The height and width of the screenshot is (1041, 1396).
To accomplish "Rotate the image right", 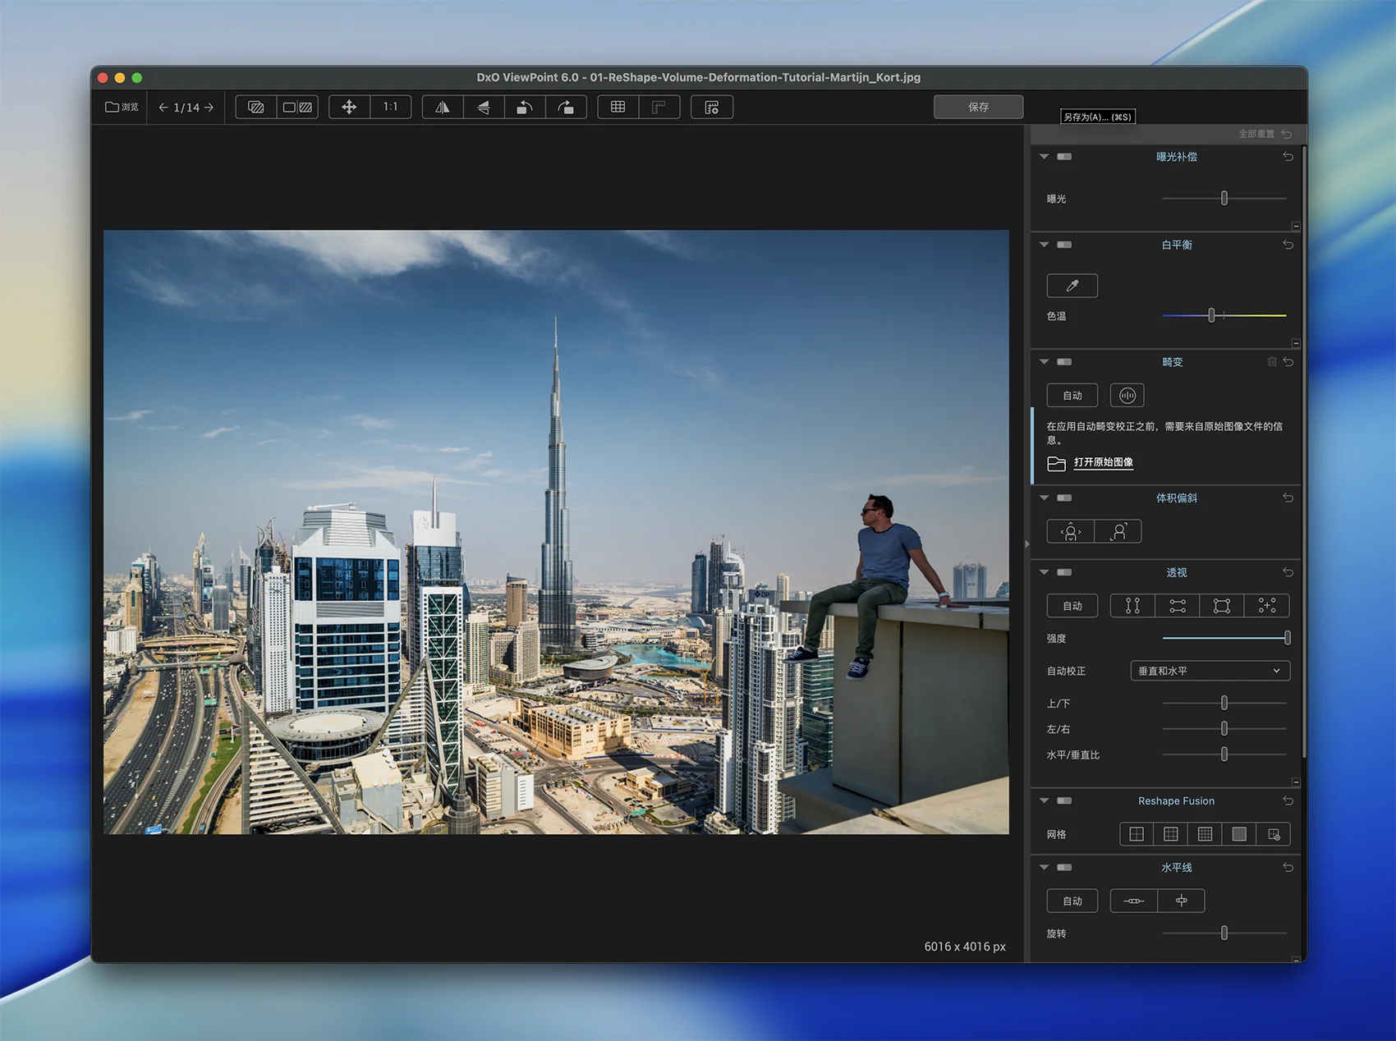I will point(566,107).
